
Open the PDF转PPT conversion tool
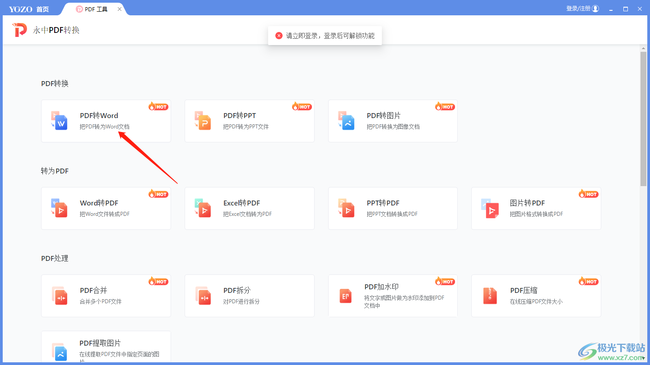(250, 121)
